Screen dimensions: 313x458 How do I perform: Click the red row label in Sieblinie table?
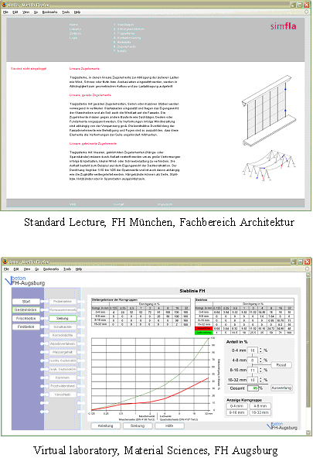tap(203, 328)
